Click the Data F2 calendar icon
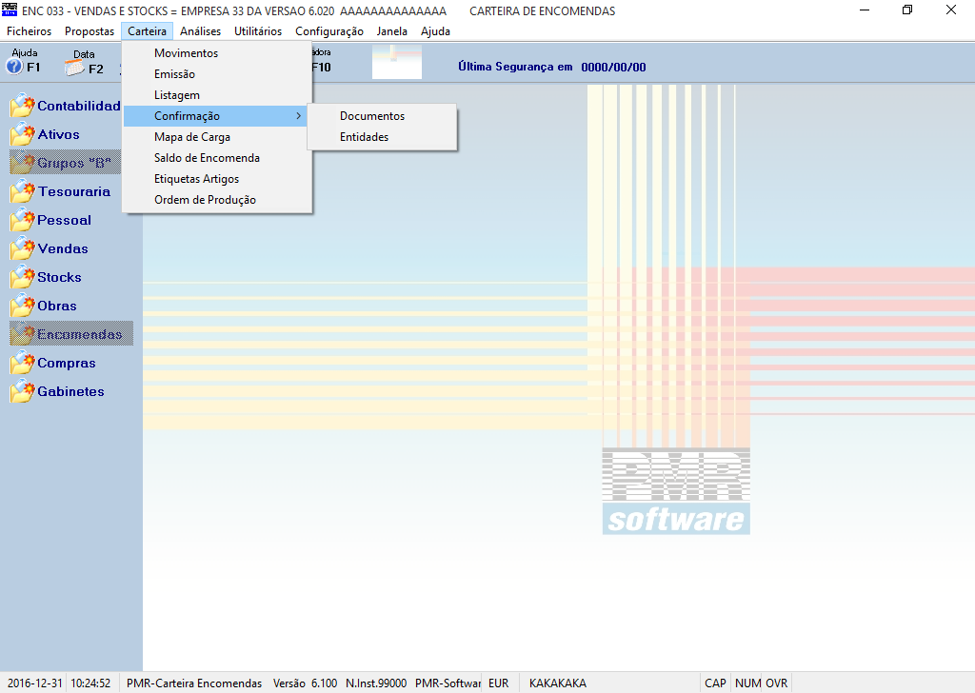 [74, 68]
